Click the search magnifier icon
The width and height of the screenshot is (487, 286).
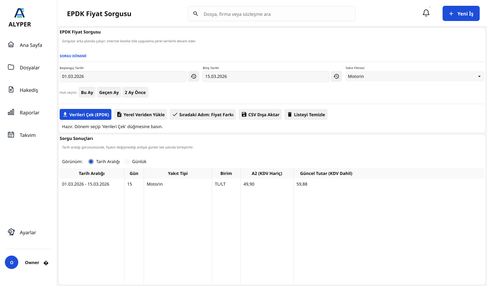(196, 14)
